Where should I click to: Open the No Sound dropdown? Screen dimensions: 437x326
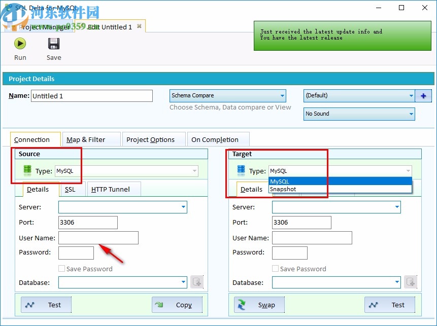click(411, 114)
